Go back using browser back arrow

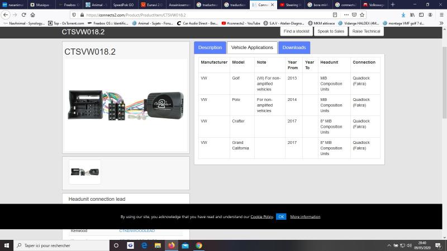click(6, 15)
